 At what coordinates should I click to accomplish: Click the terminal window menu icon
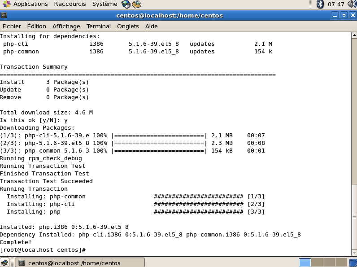coord(4,15)
